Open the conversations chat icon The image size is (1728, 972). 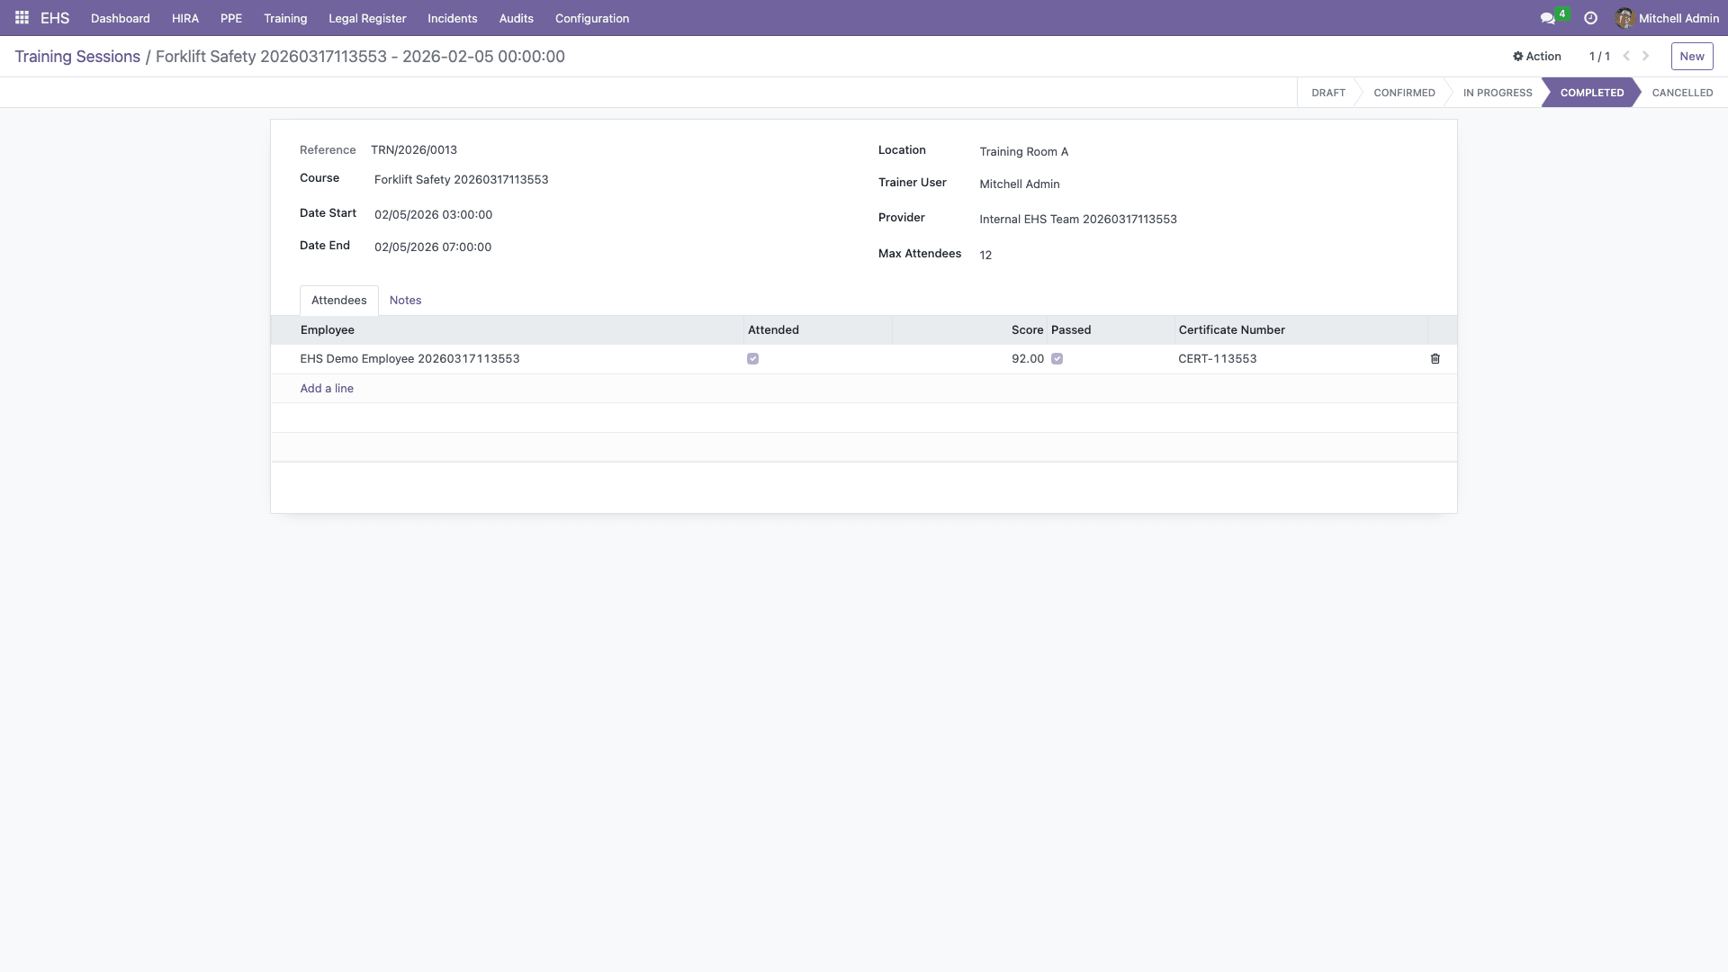click(x=1547, y=18)
